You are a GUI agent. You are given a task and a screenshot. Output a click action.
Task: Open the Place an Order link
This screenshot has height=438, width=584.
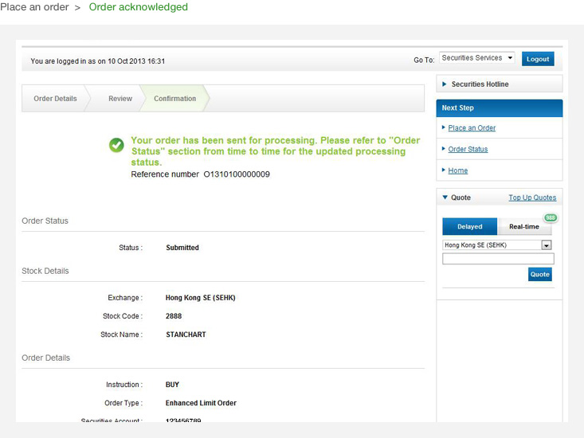point(472,128)
